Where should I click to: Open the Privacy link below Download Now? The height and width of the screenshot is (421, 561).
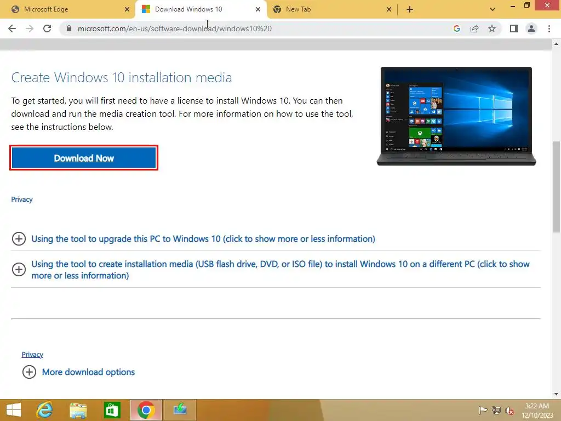click(22, 200)
